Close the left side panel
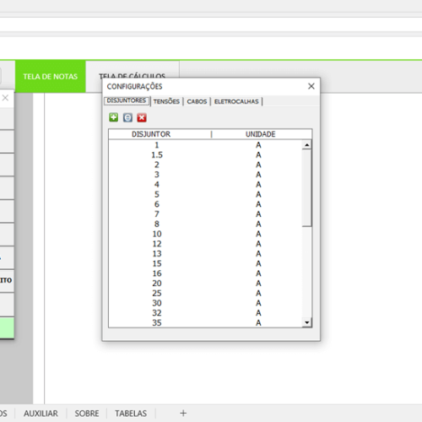This screenshot has width=422, height=422. [x=5, y=98]
